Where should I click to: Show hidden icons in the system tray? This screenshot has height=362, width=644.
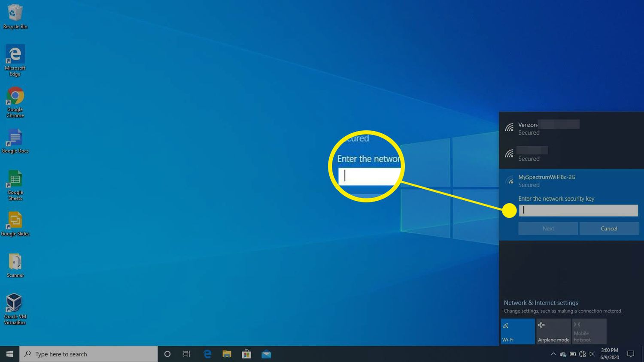pyautogui.click(x=553, y=354)
